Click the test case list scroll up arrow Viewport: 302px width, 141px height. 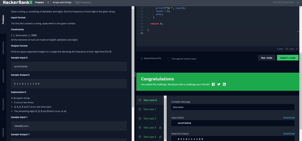165,97
